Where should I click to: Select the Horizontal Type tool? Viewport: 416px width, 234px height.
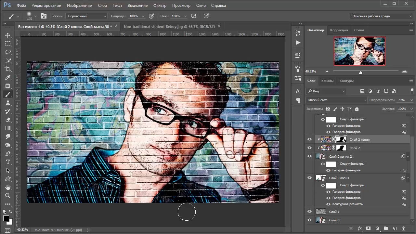pyautogui.click(x=8, y=162)
